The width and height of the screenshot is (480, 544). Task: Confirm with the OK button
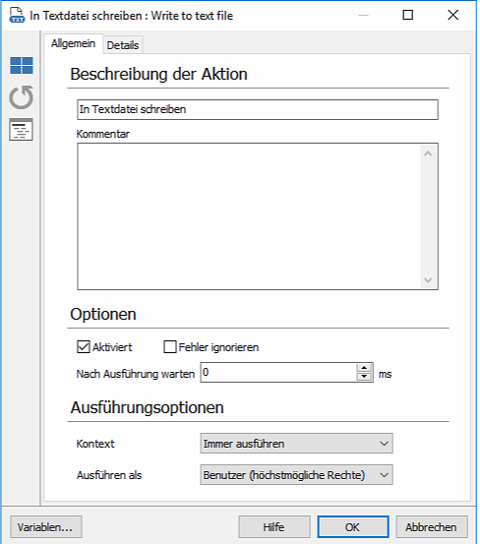[x=353, y=527]
